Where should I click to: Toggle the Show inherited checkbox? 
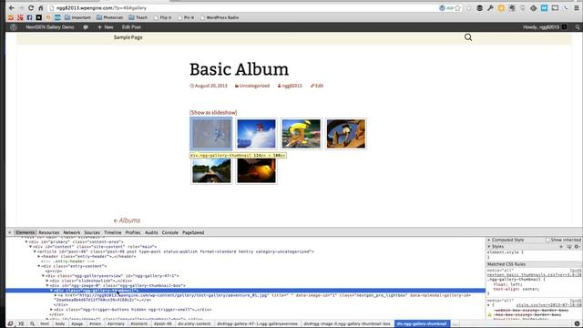pyautogui.click(x=547, y=240)
